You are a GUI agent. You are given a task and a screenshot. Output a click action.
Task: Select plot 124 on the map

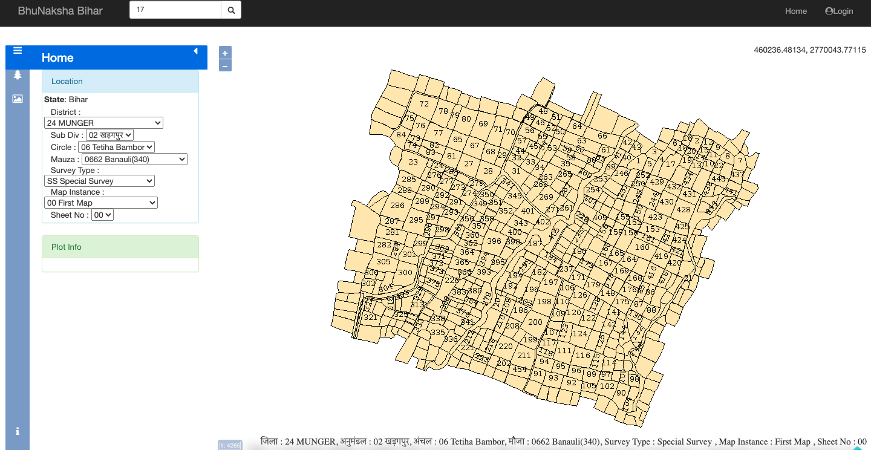pyautogui.click(x=580, y=334)
